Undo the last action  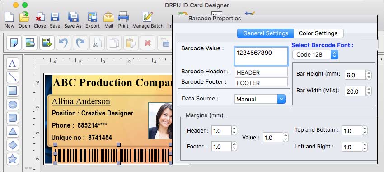(63, 43)
